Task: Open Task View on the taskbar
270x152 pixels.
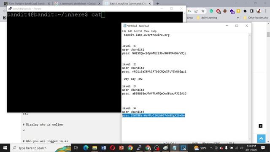Action: tap(76, 148)
